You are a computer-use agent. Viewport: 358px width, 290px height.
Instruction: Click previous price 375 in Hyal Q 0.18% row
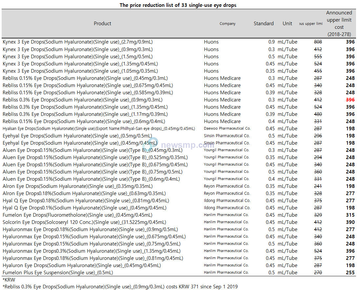coord(318,201)
